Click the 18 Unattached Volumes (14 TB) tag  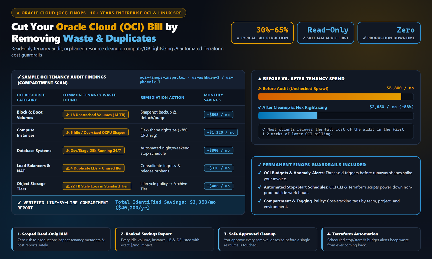(x=96, y=115)
